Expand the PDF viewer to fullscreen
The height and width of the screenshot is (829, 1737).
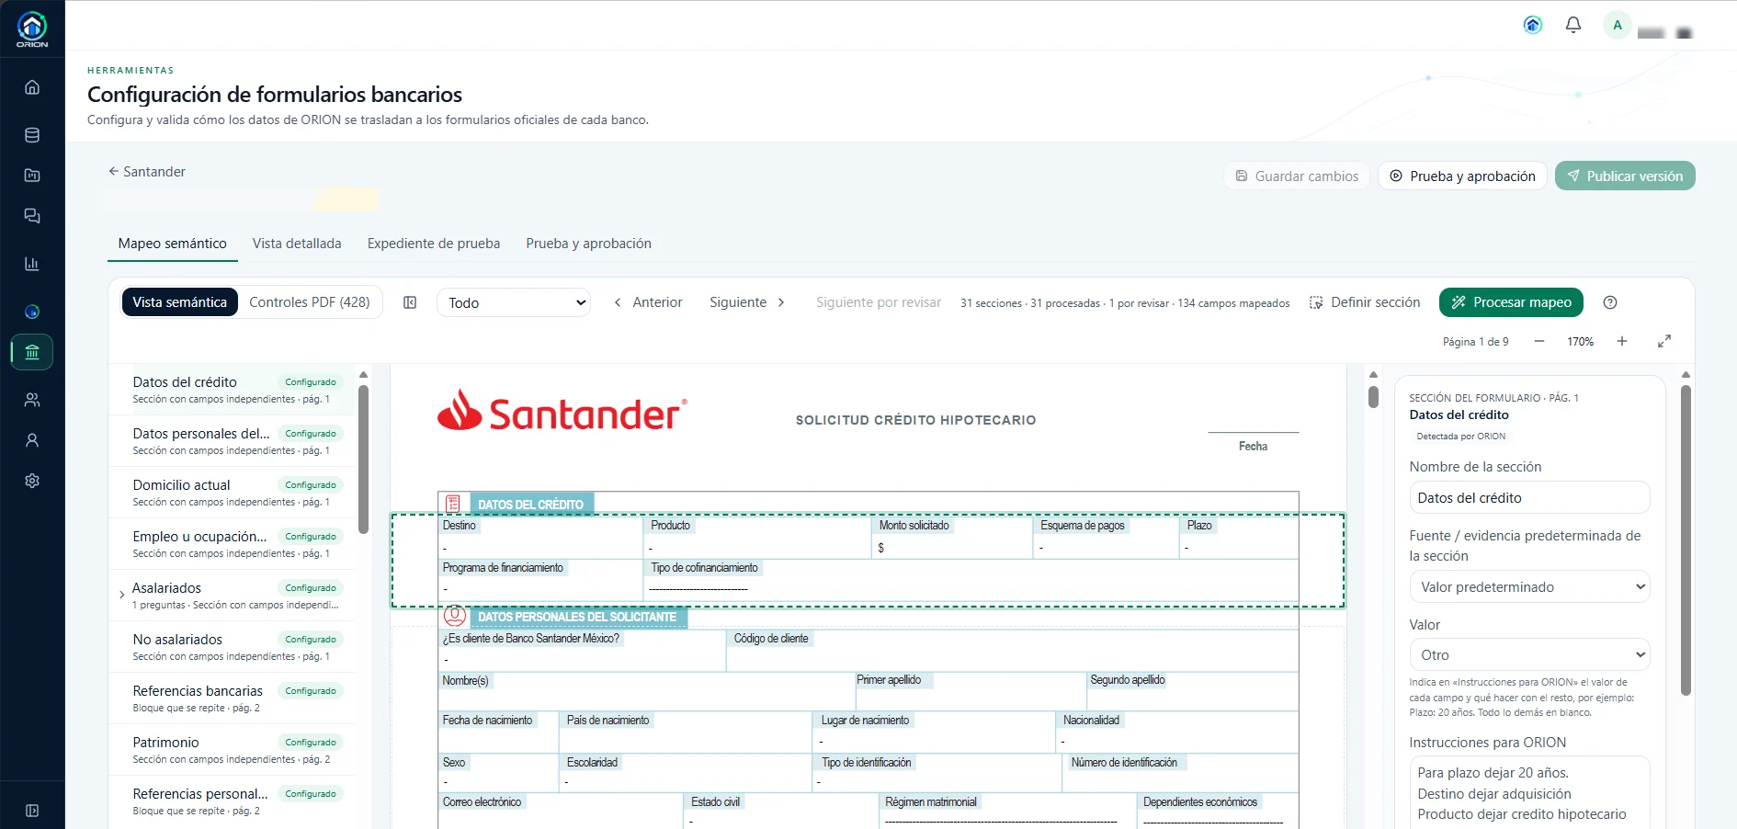click(1664, 341)
